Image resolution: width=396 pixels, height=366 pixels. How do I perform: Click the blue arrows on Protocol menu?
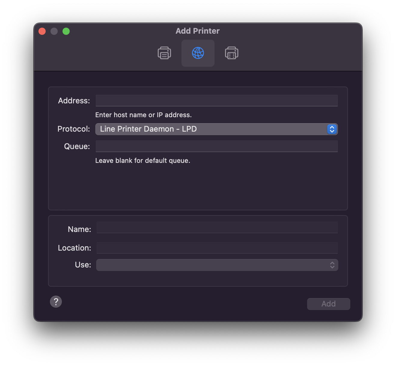pos(332,129)
